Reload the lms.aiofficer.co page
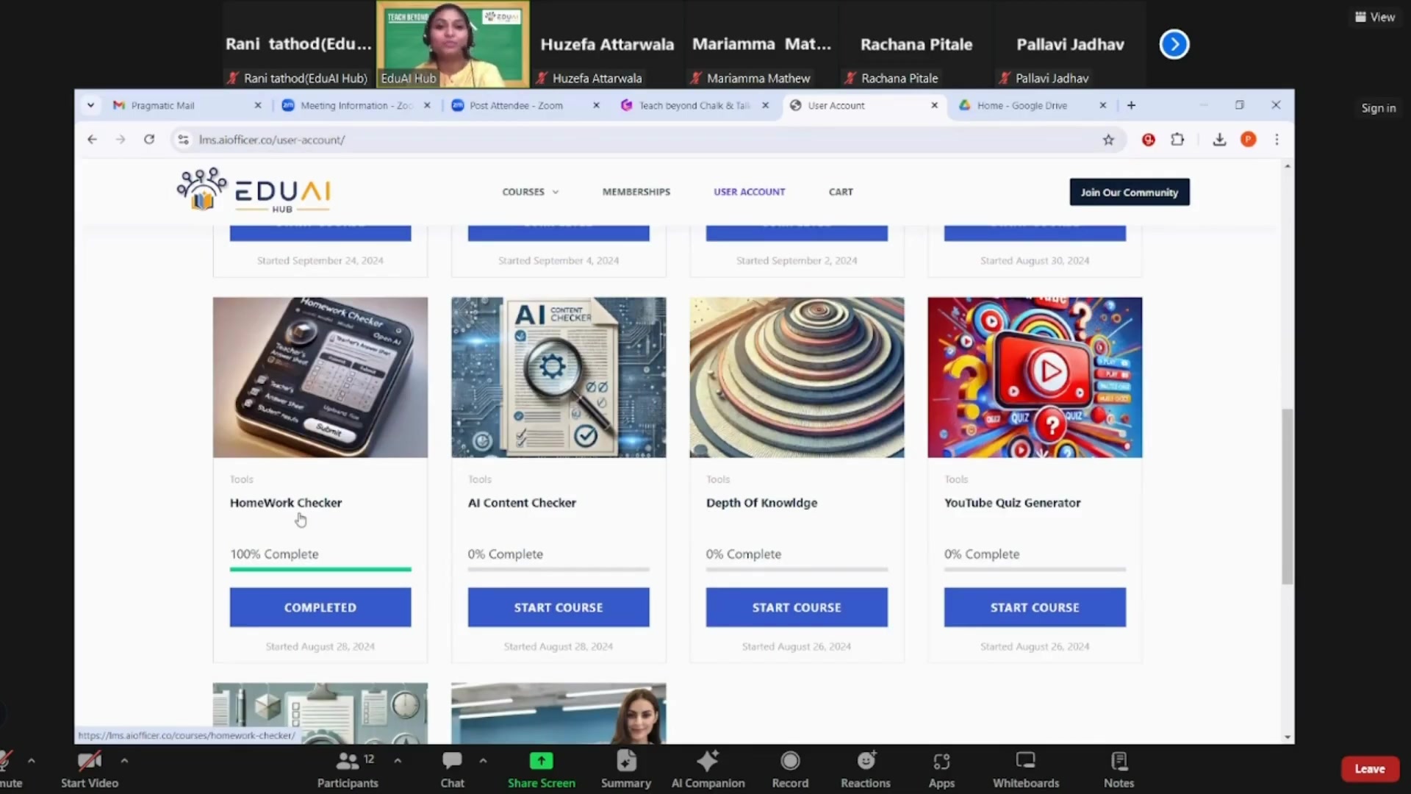Viewport: 1411px width, 794px height. [x=149, y=140]
